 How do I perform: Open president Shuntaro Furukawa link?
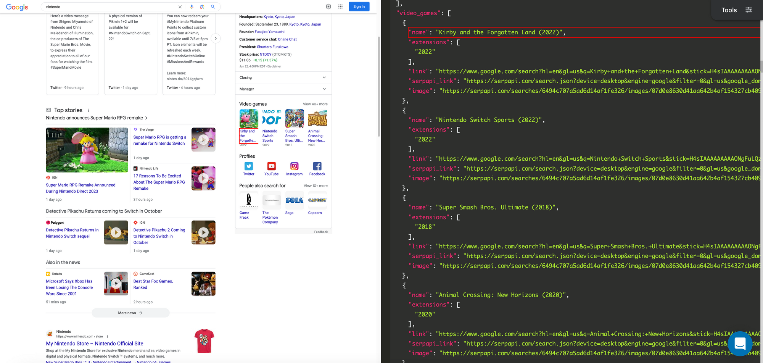[x=272, y=47]
